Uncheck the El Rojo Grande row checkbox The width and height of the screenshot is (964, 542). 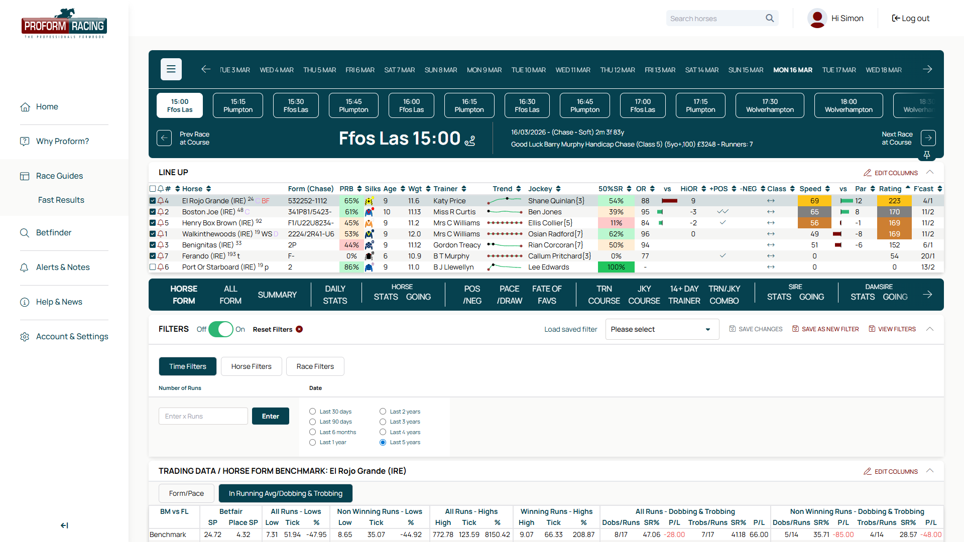click(x=153, y=201)
